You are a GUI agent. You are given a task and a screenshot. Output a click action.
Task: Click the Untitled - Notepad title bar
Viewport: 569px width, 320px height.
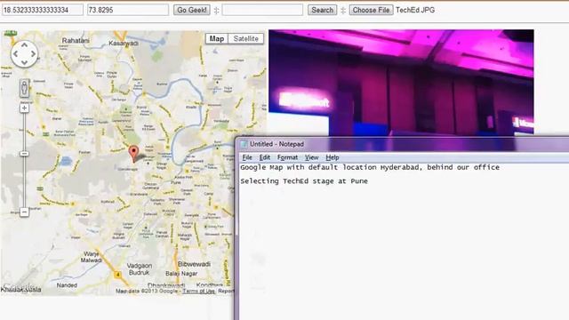[403, 144]
